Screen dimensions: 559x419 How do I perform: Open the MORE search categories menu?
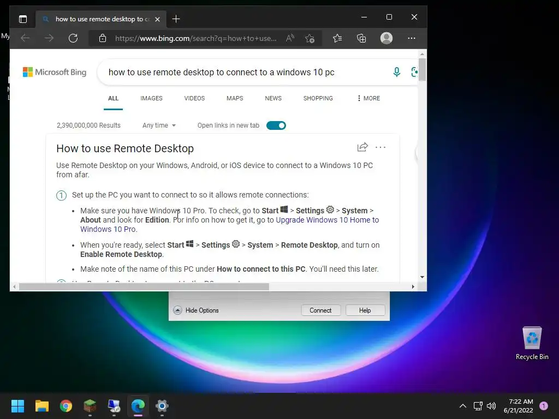point(368,98)
